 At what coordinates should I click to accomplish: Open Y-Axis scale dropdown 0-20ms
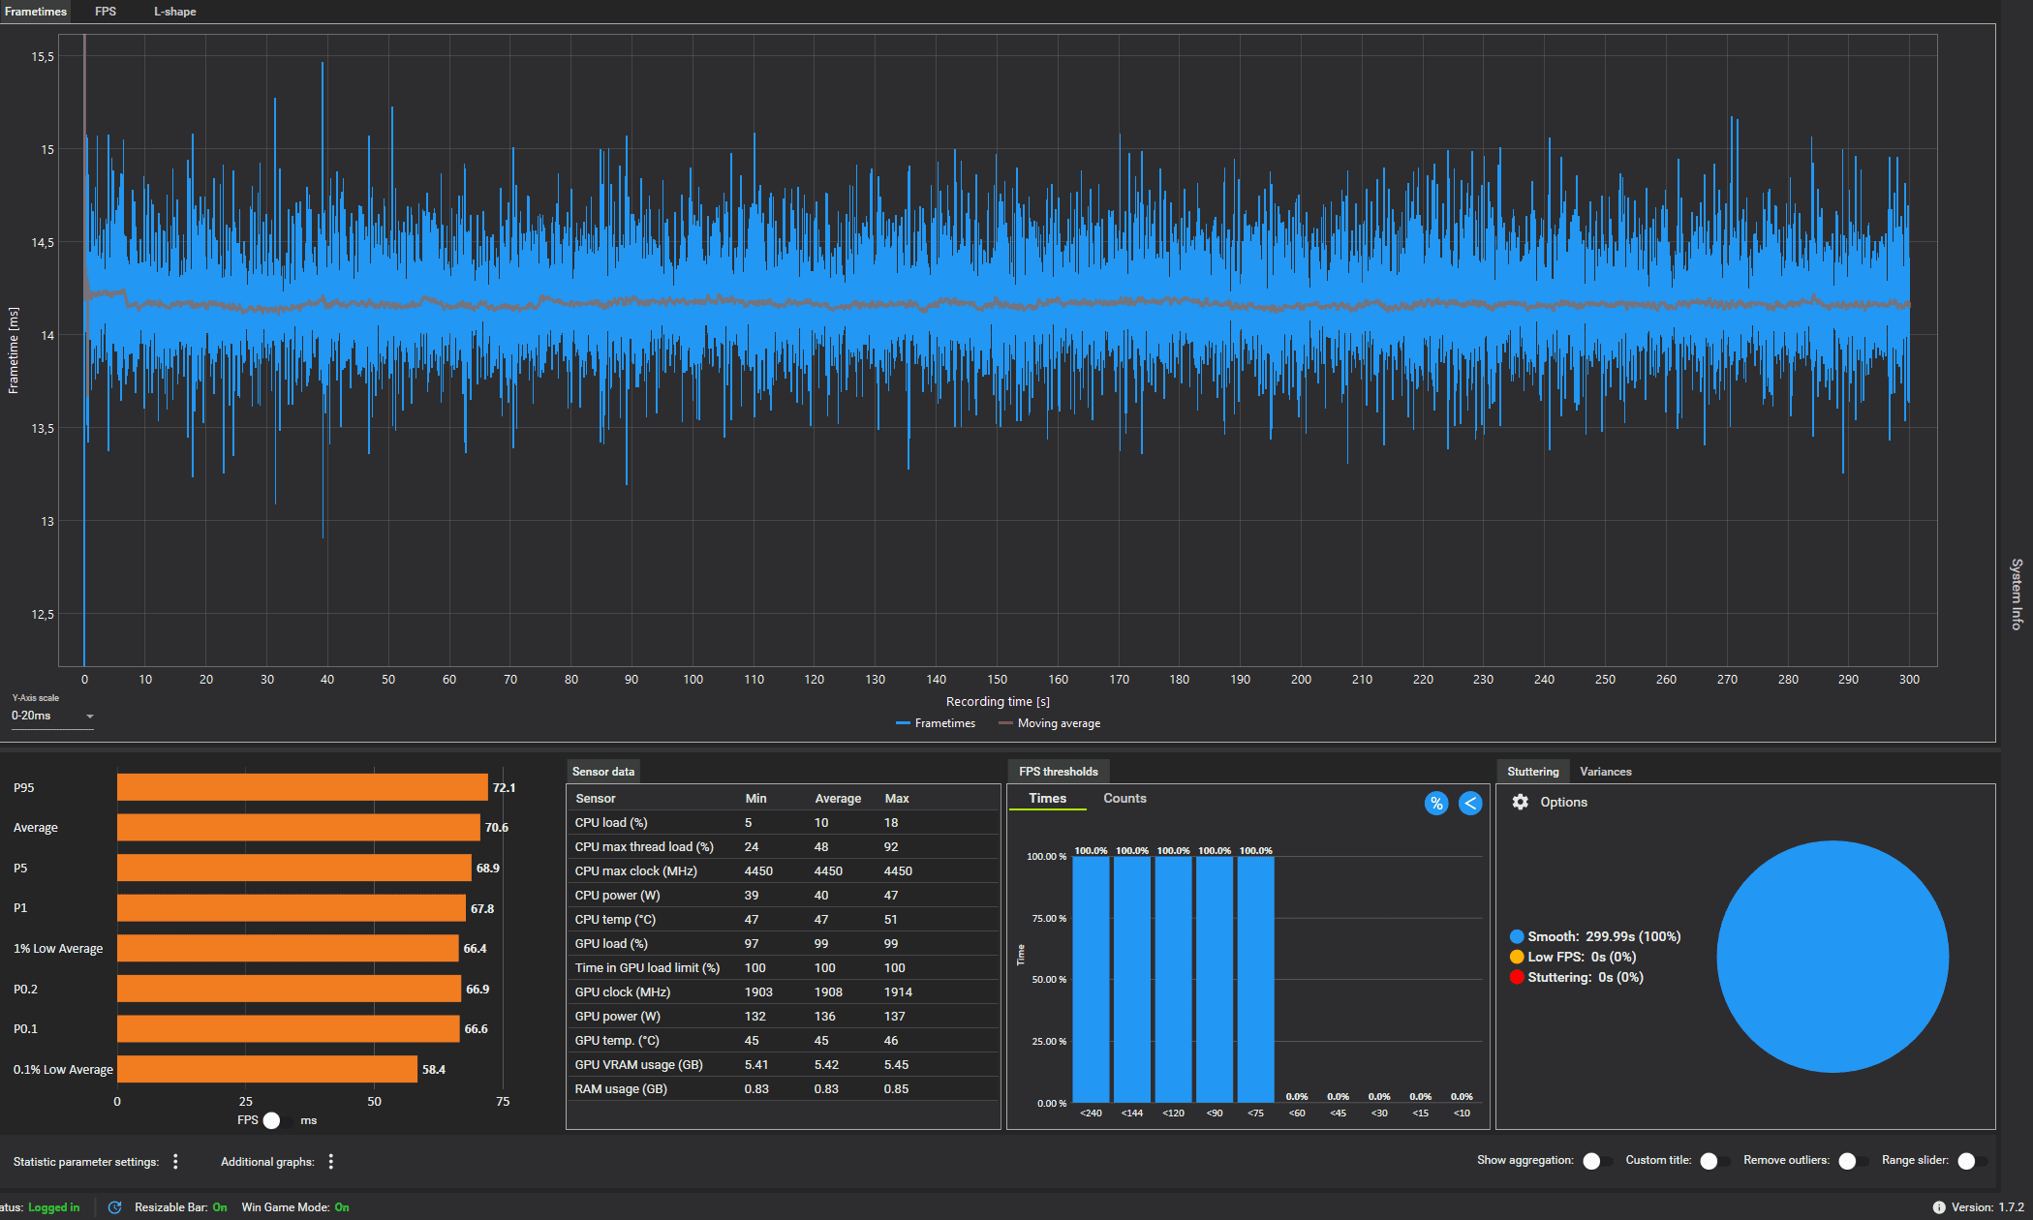[x=52, y=717]
